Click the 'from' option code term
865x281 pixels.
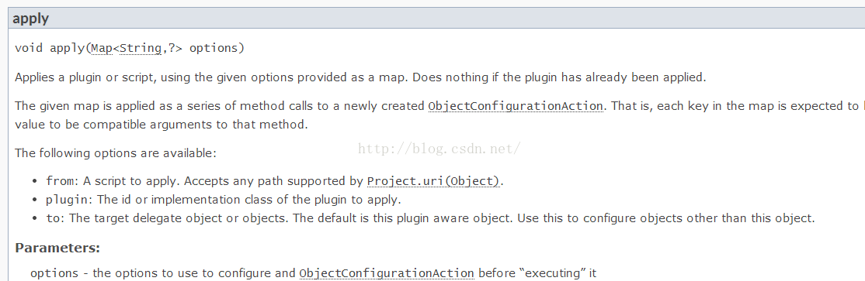point(60,181)
